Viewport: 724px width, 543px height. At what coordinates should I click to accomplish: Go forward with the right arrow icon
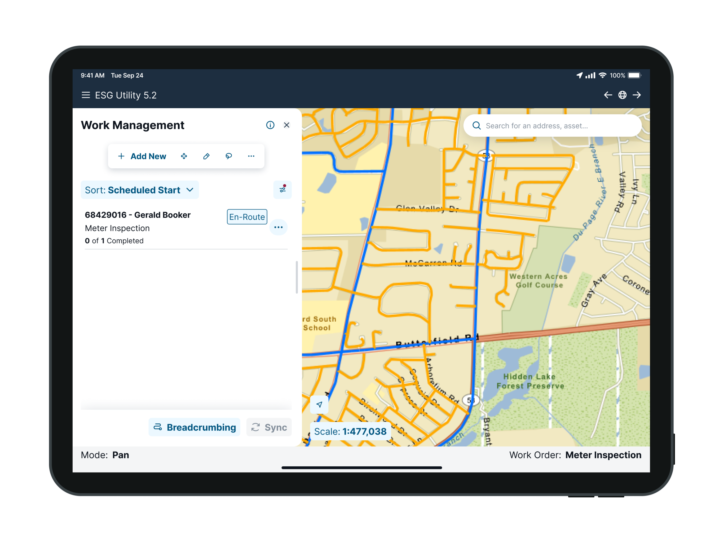[x=637, y=95]
